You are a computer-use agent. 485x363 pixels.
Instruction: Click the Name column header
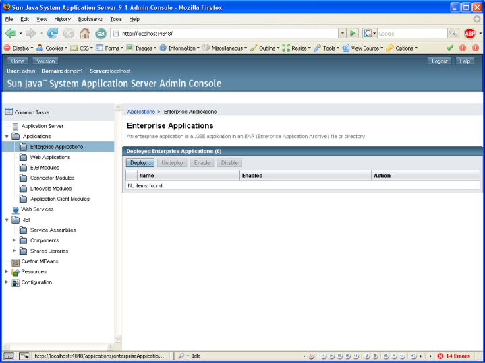pos(188,176)
